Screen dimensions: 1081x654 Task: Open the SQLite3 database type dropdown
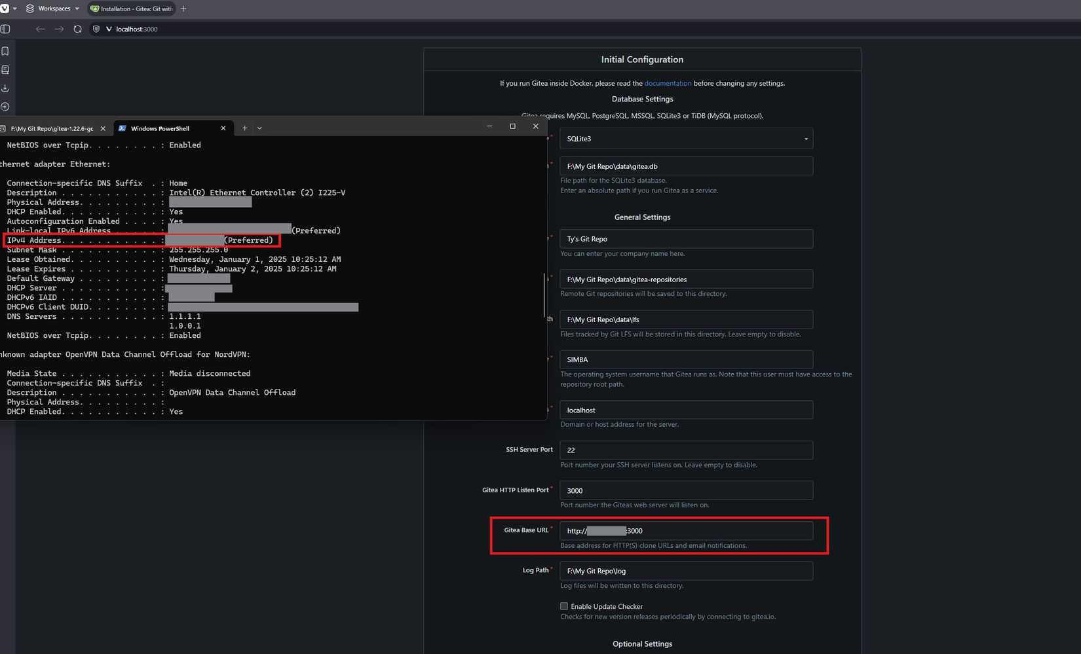pos(685,138)
